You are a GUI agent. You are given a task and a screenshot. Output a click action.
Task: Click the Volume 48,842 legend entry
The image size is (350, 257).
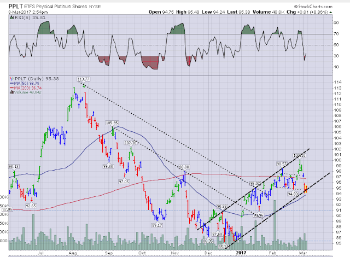coord(27,92)
